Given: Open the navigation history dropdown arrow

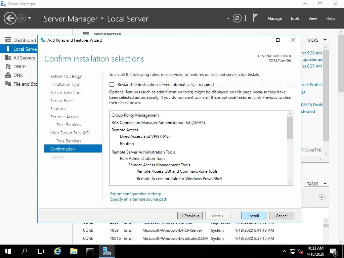Looking at the screenshot, I should (30, 18).
